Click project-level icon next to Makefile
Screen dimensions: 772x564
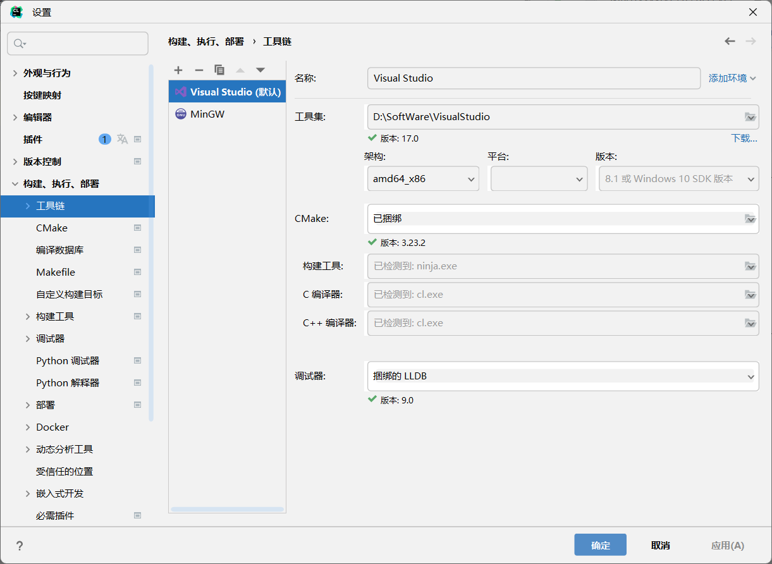137,272
